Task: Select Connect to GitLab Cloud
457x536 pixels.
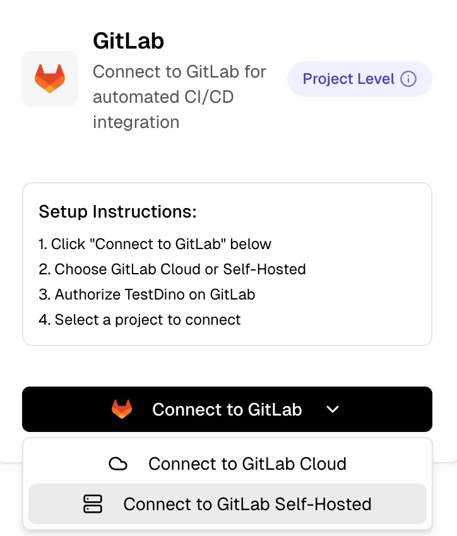Action: [247, 463]
